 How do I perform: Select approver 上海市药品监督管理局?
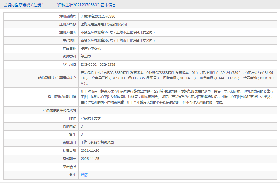pyautogui.click(x=97, y=142)
